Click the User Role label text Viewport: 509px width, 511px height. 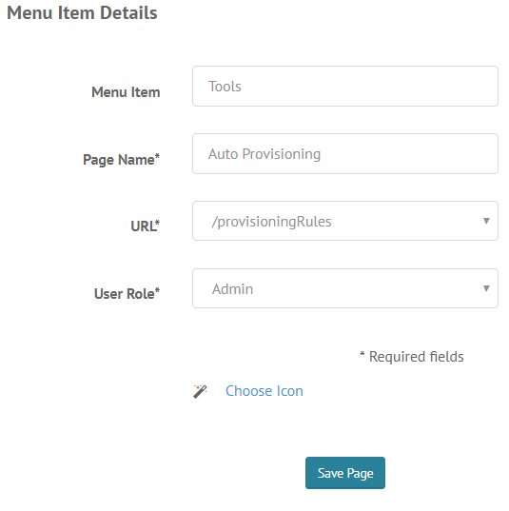coord(124,294)
